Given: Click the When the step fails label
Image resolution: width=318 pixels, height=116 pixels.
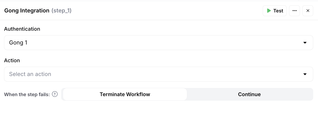Looking at the screenshot, I should click(x=27, y=95).
